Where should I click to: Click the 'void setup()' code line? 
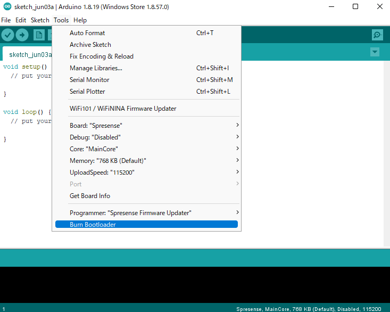pos(25,67)
